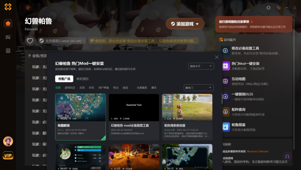Switch to the 市集广场 tab
Screen dimensions: 301x170
(64, 79)
